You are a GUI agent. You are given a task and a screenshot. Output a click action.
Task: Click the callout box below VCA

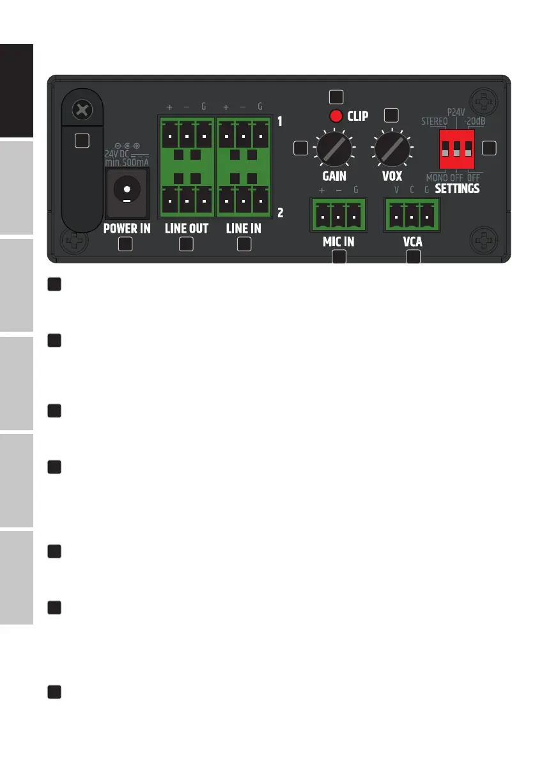click(x=414, y=258)
